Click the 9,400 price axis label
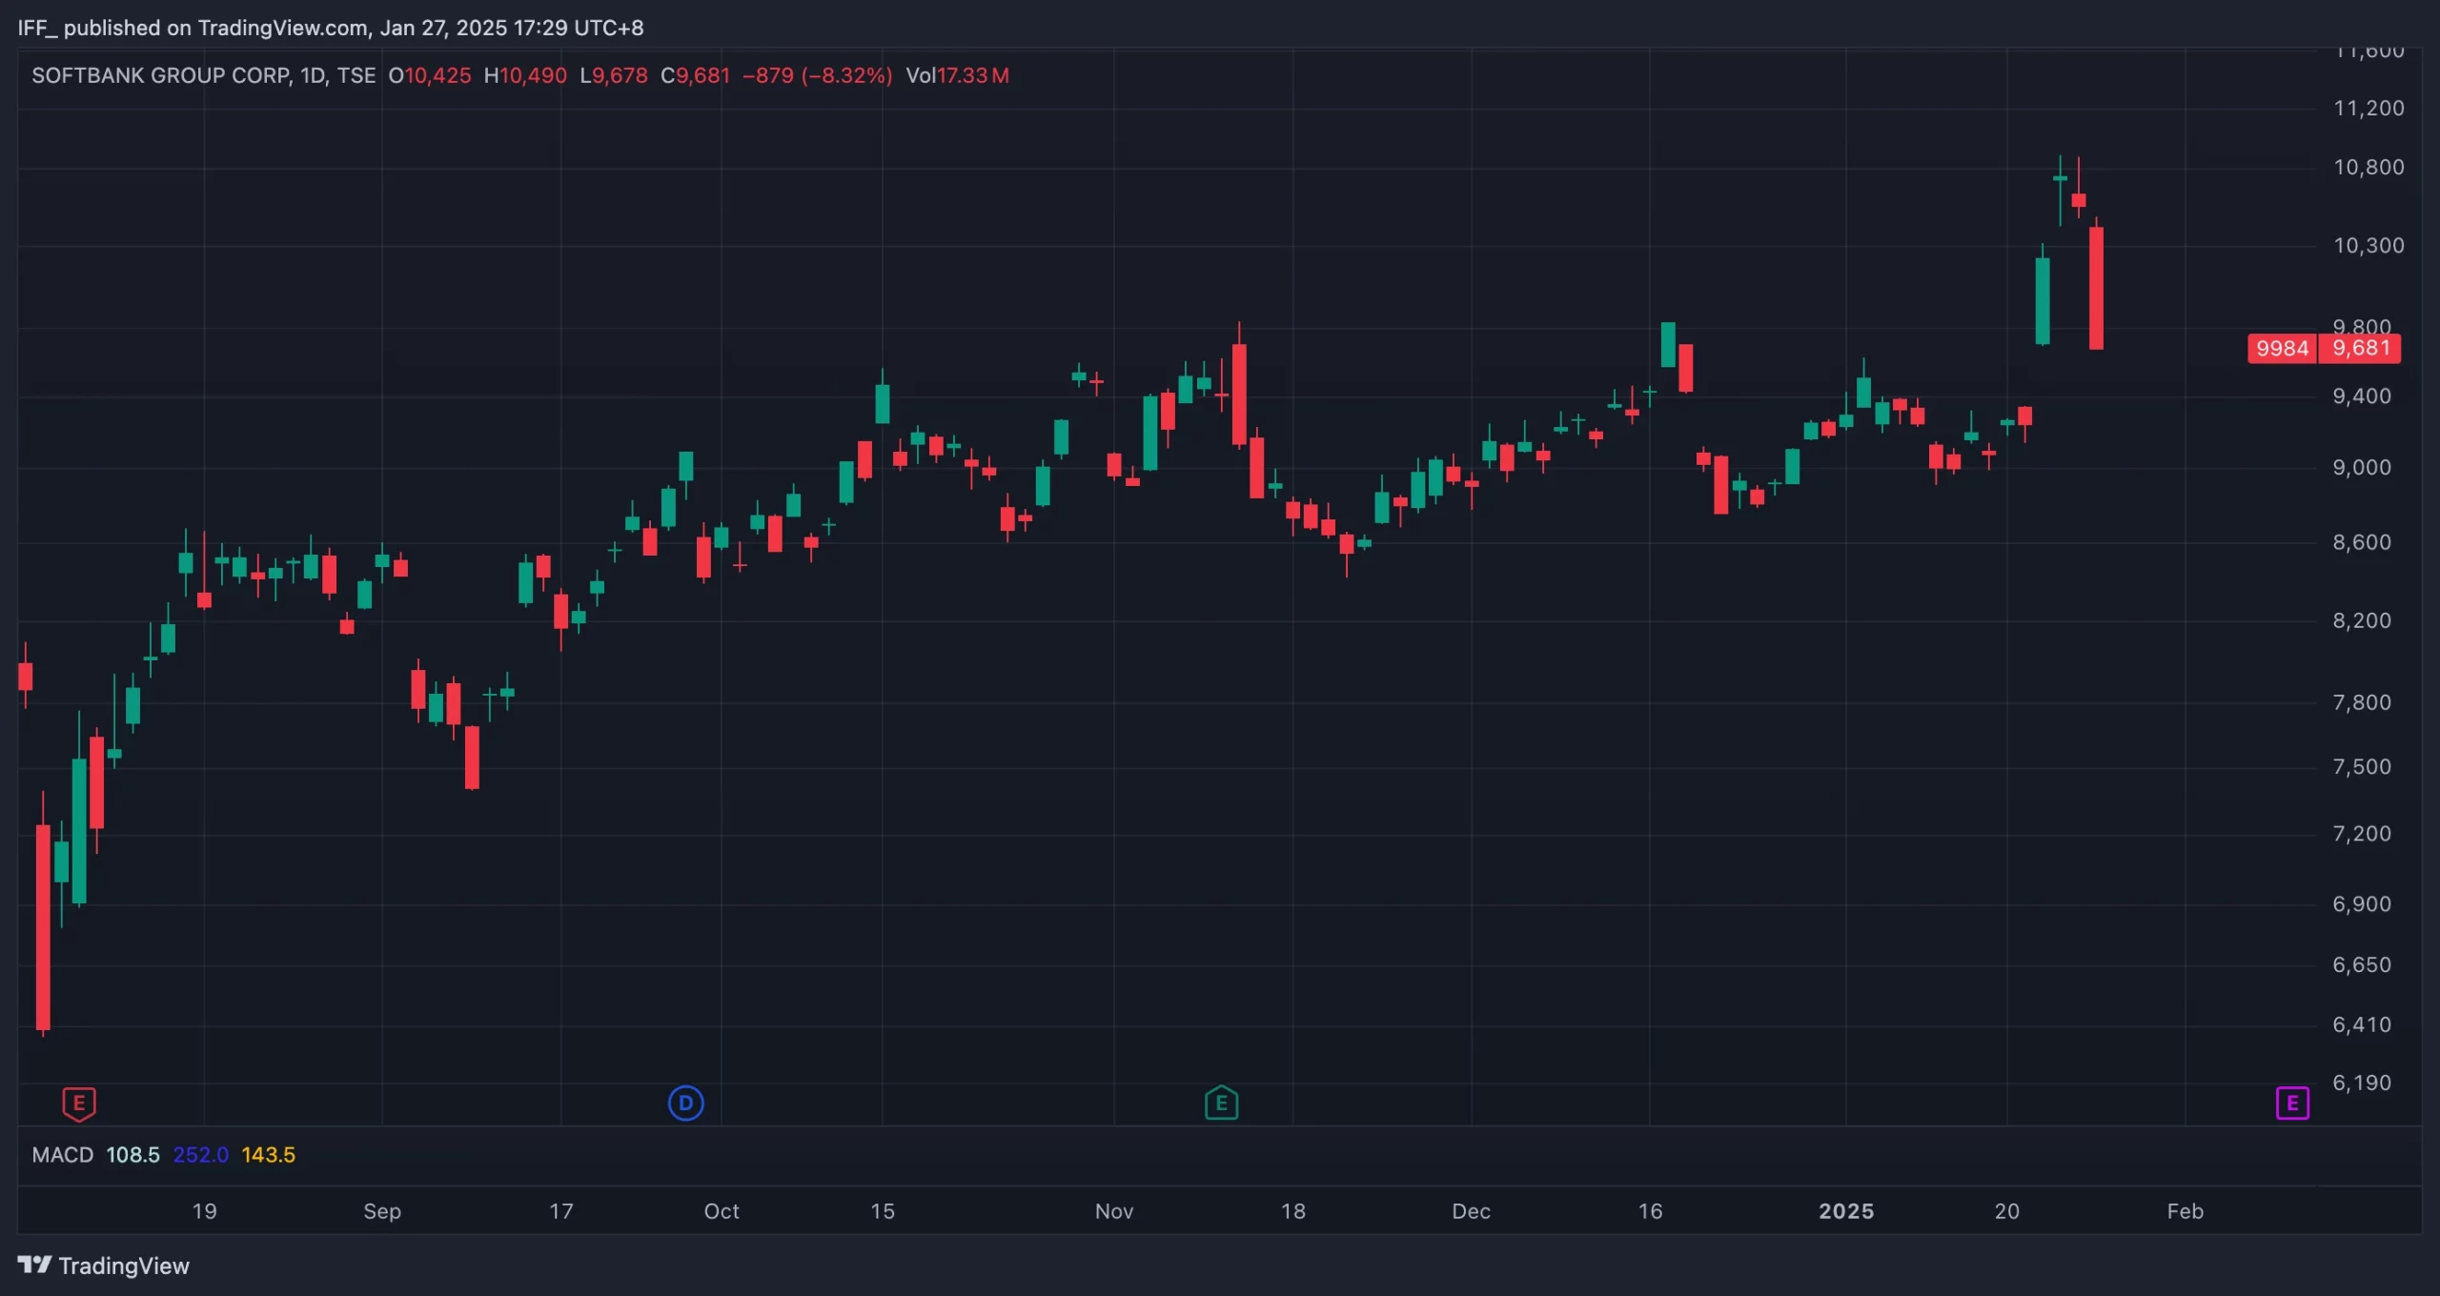This screenshot has height=1296, width=2440. click(2362, 396)
